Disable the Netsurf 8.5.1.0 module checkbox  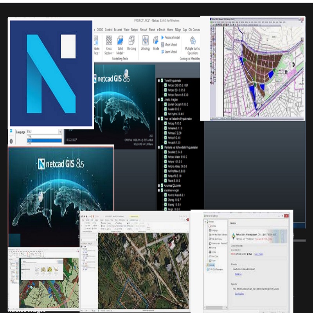pos(166,176)
